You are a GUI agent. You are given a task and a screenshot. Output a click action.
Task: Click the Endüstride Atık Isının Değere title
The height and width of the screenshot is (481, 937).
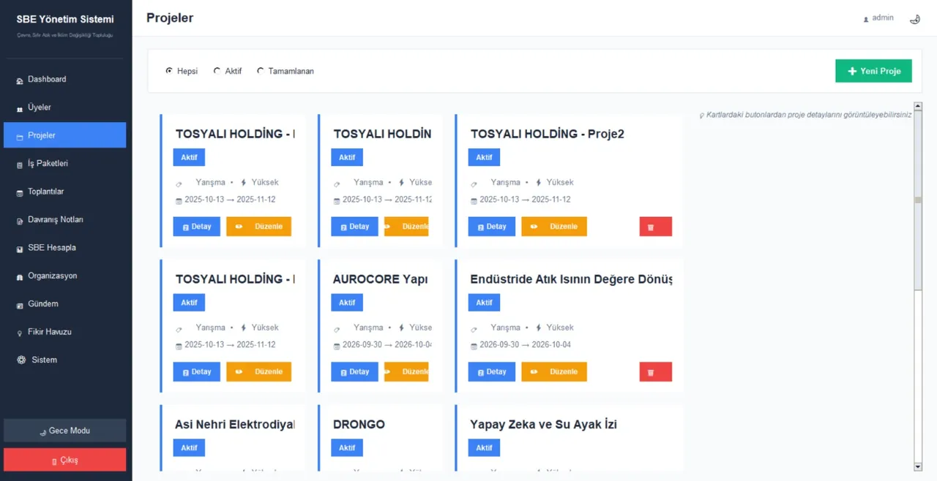click(x=571, y=279)
